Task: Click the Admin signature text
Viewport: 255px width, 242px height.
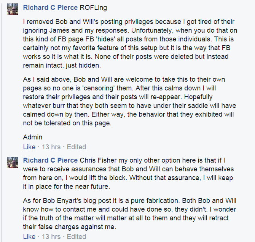Action: pos(32,137)
